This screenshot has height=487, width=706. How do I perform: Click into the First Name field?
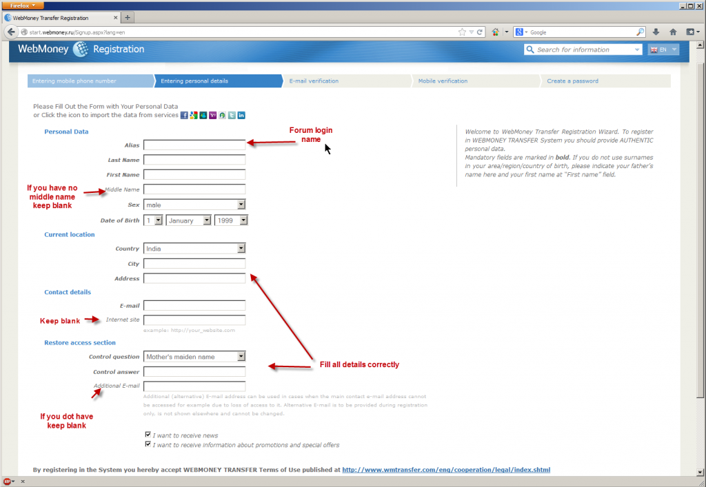coord(194,174)
